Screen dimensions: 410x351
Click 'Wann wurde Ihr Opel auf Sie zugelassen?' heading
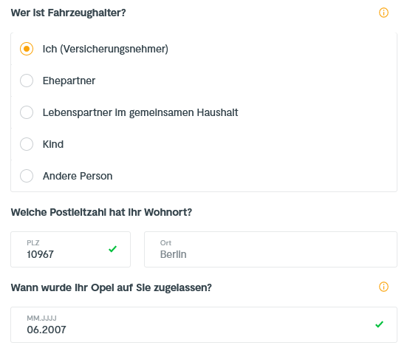pyautogui.click(x=112, y=287)
